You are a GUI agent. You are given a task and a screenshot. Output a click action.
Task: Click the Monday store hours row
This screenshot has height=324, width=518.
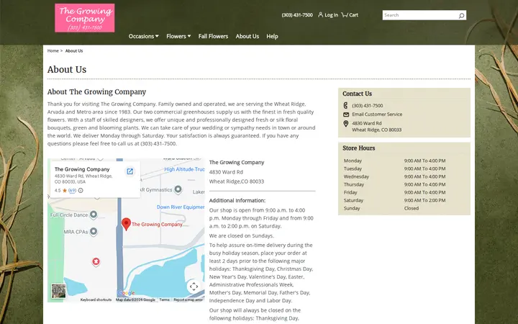click(404, 161)
